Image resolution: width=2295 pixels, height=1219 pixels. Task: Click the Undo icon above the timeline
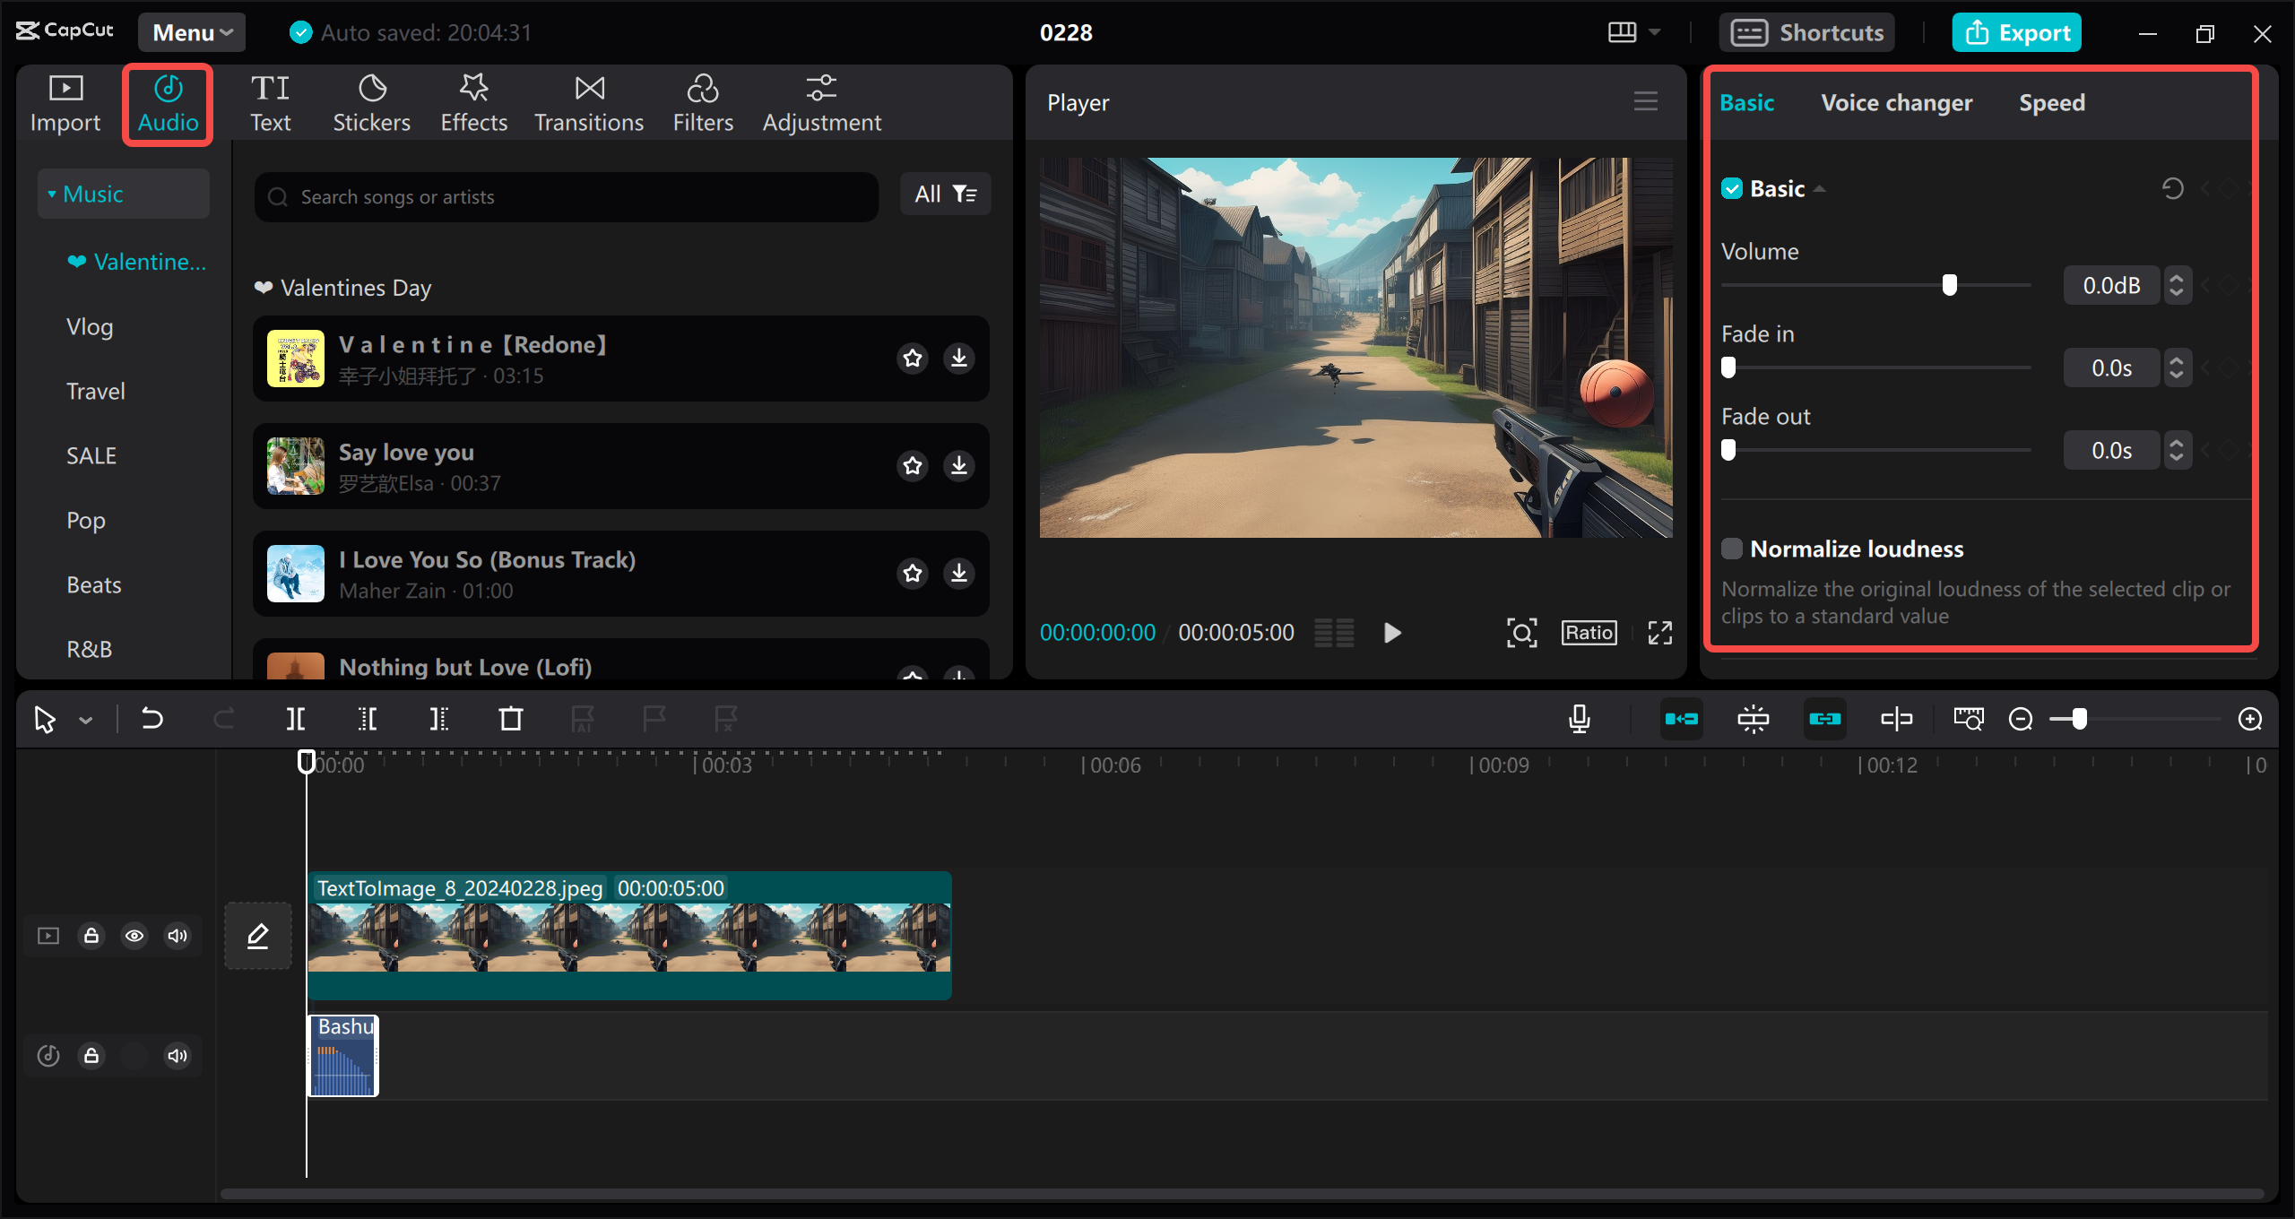[152, 719]
